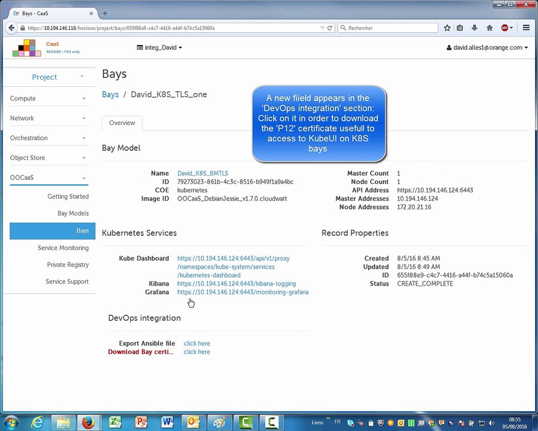Open the white Camtasia recorder taskbar icon
This screenshot has height=431, width=538.
271,423
